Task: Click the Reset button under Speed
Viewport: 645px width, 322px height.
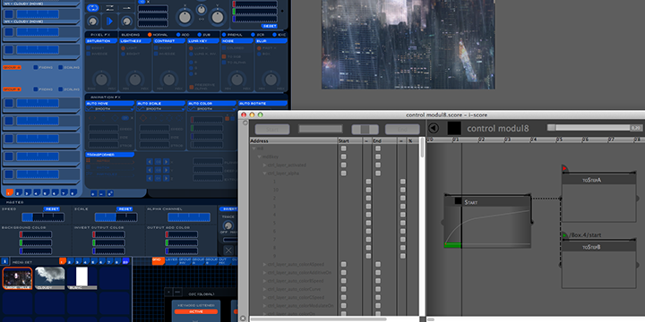Action: point(51,209)
